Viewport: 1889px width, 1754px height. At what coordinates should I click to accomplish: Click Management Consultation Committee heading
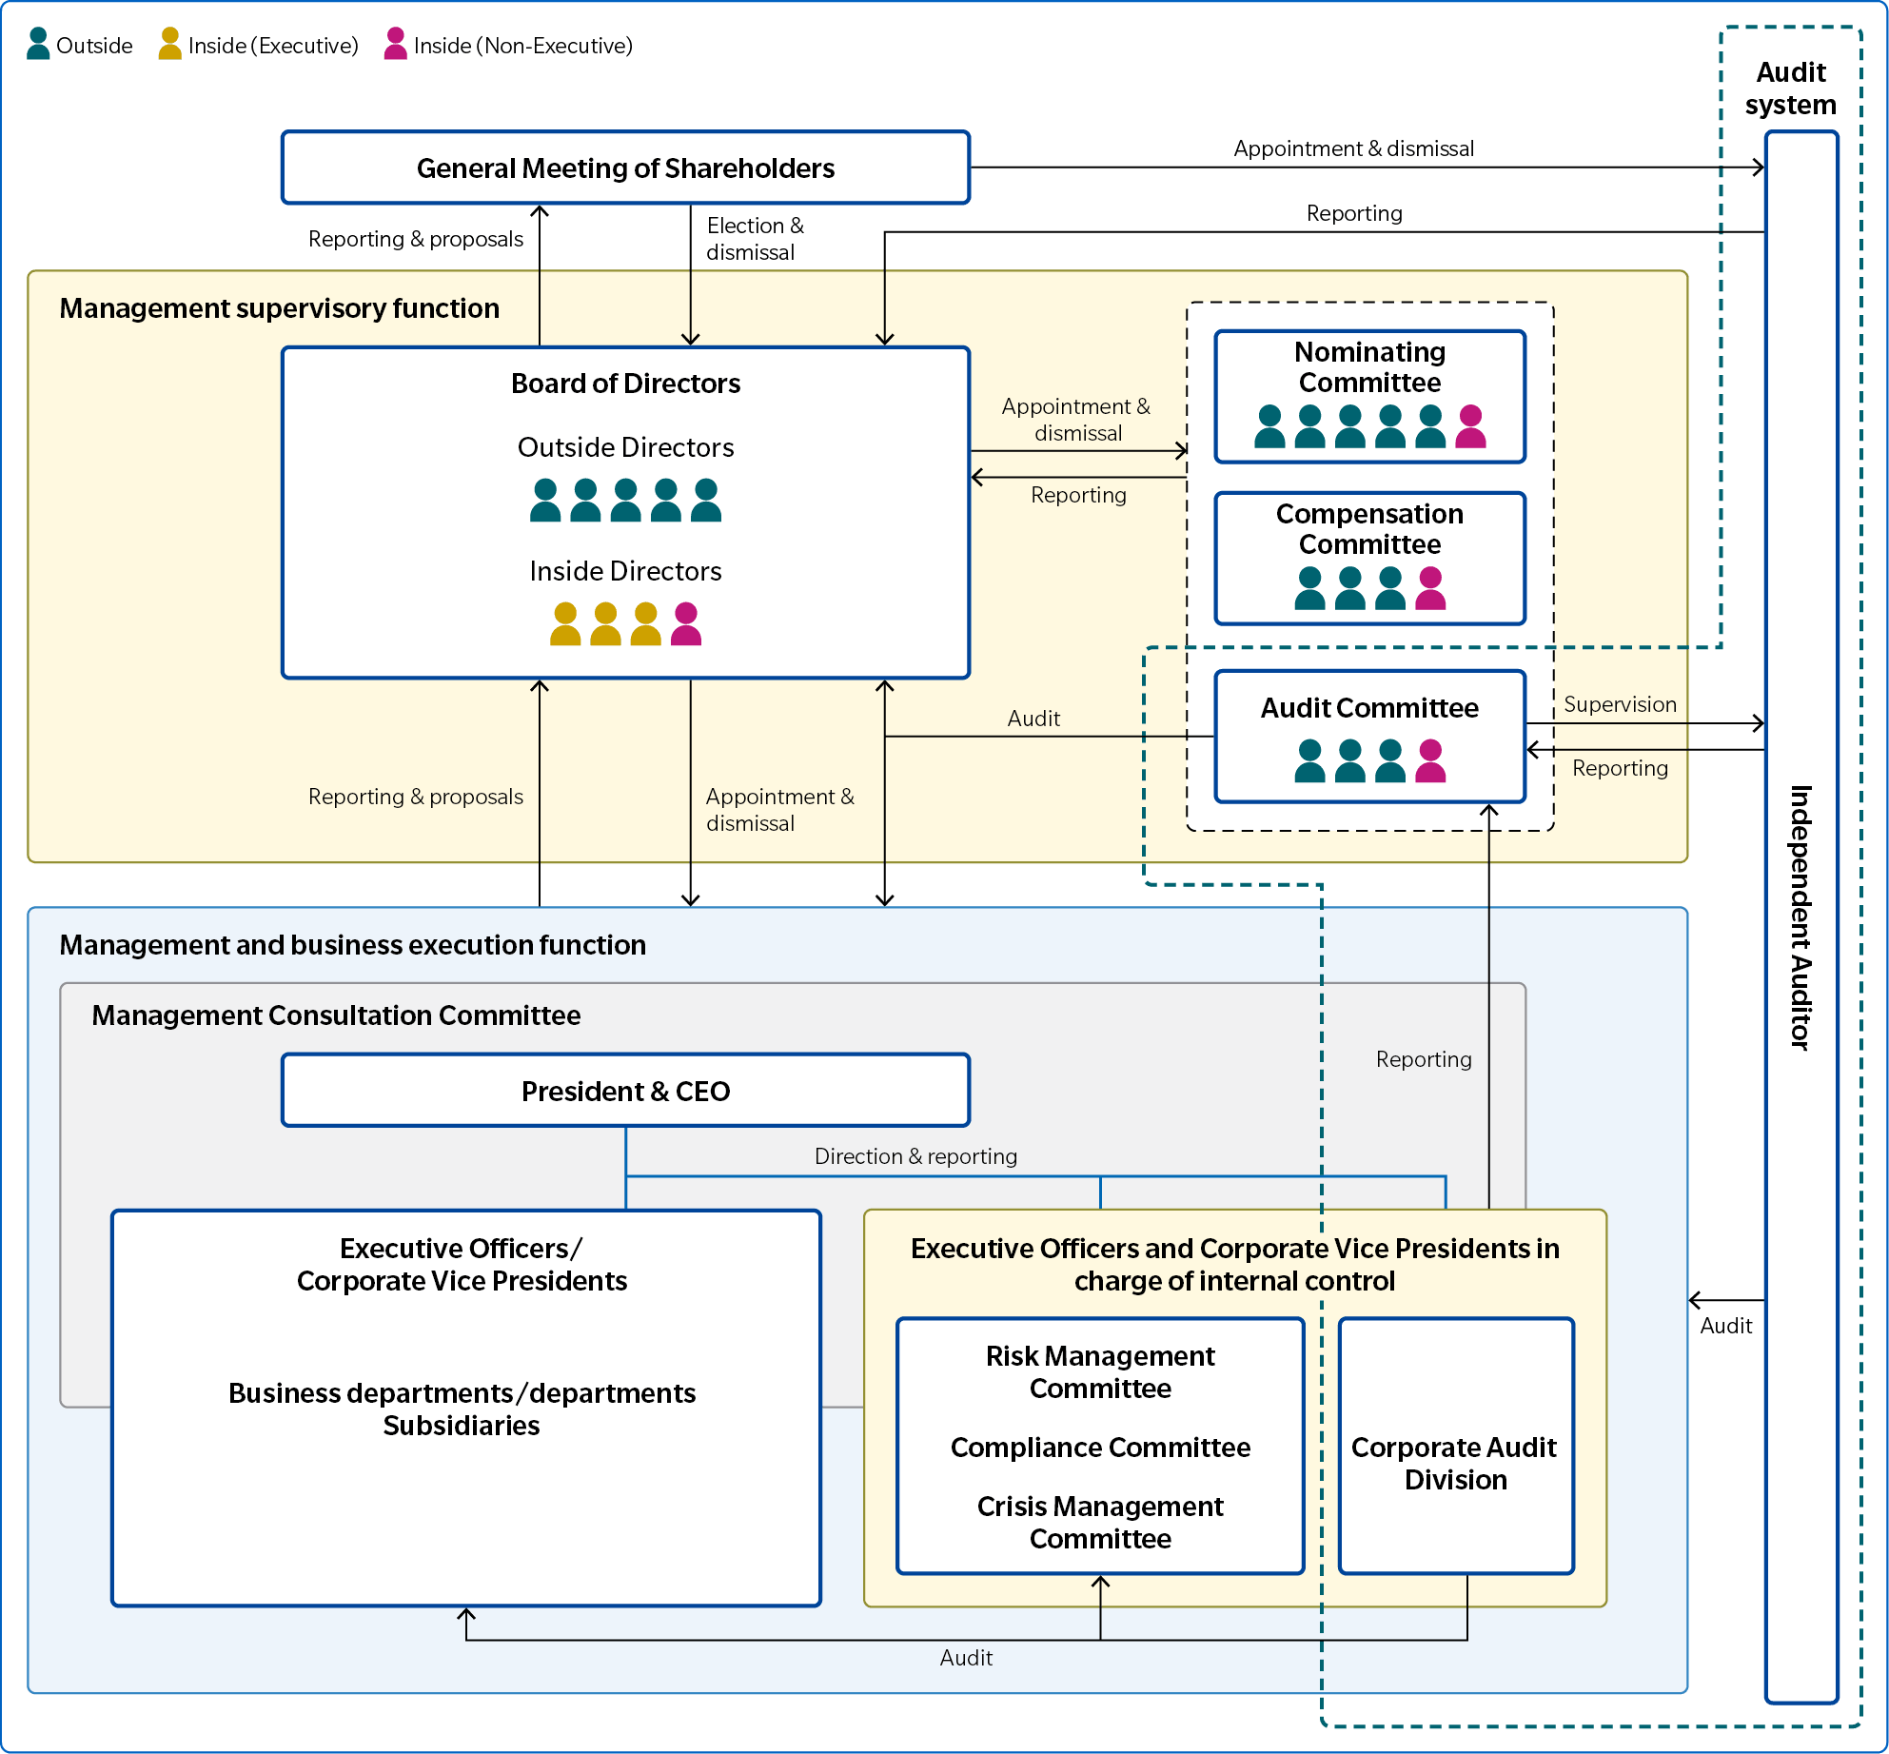[x=336, y=1015]
